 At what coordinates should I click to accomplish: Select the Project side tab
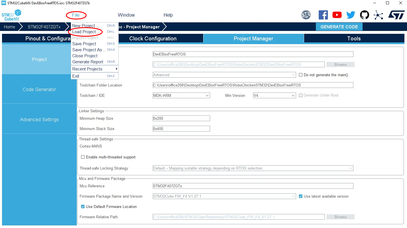point(39,59)
